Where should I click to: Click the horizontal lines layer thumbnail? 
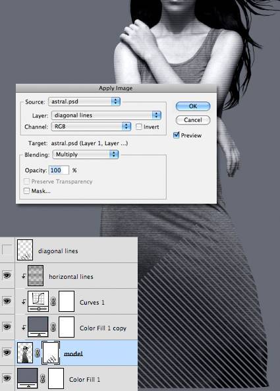coord(36,276)
